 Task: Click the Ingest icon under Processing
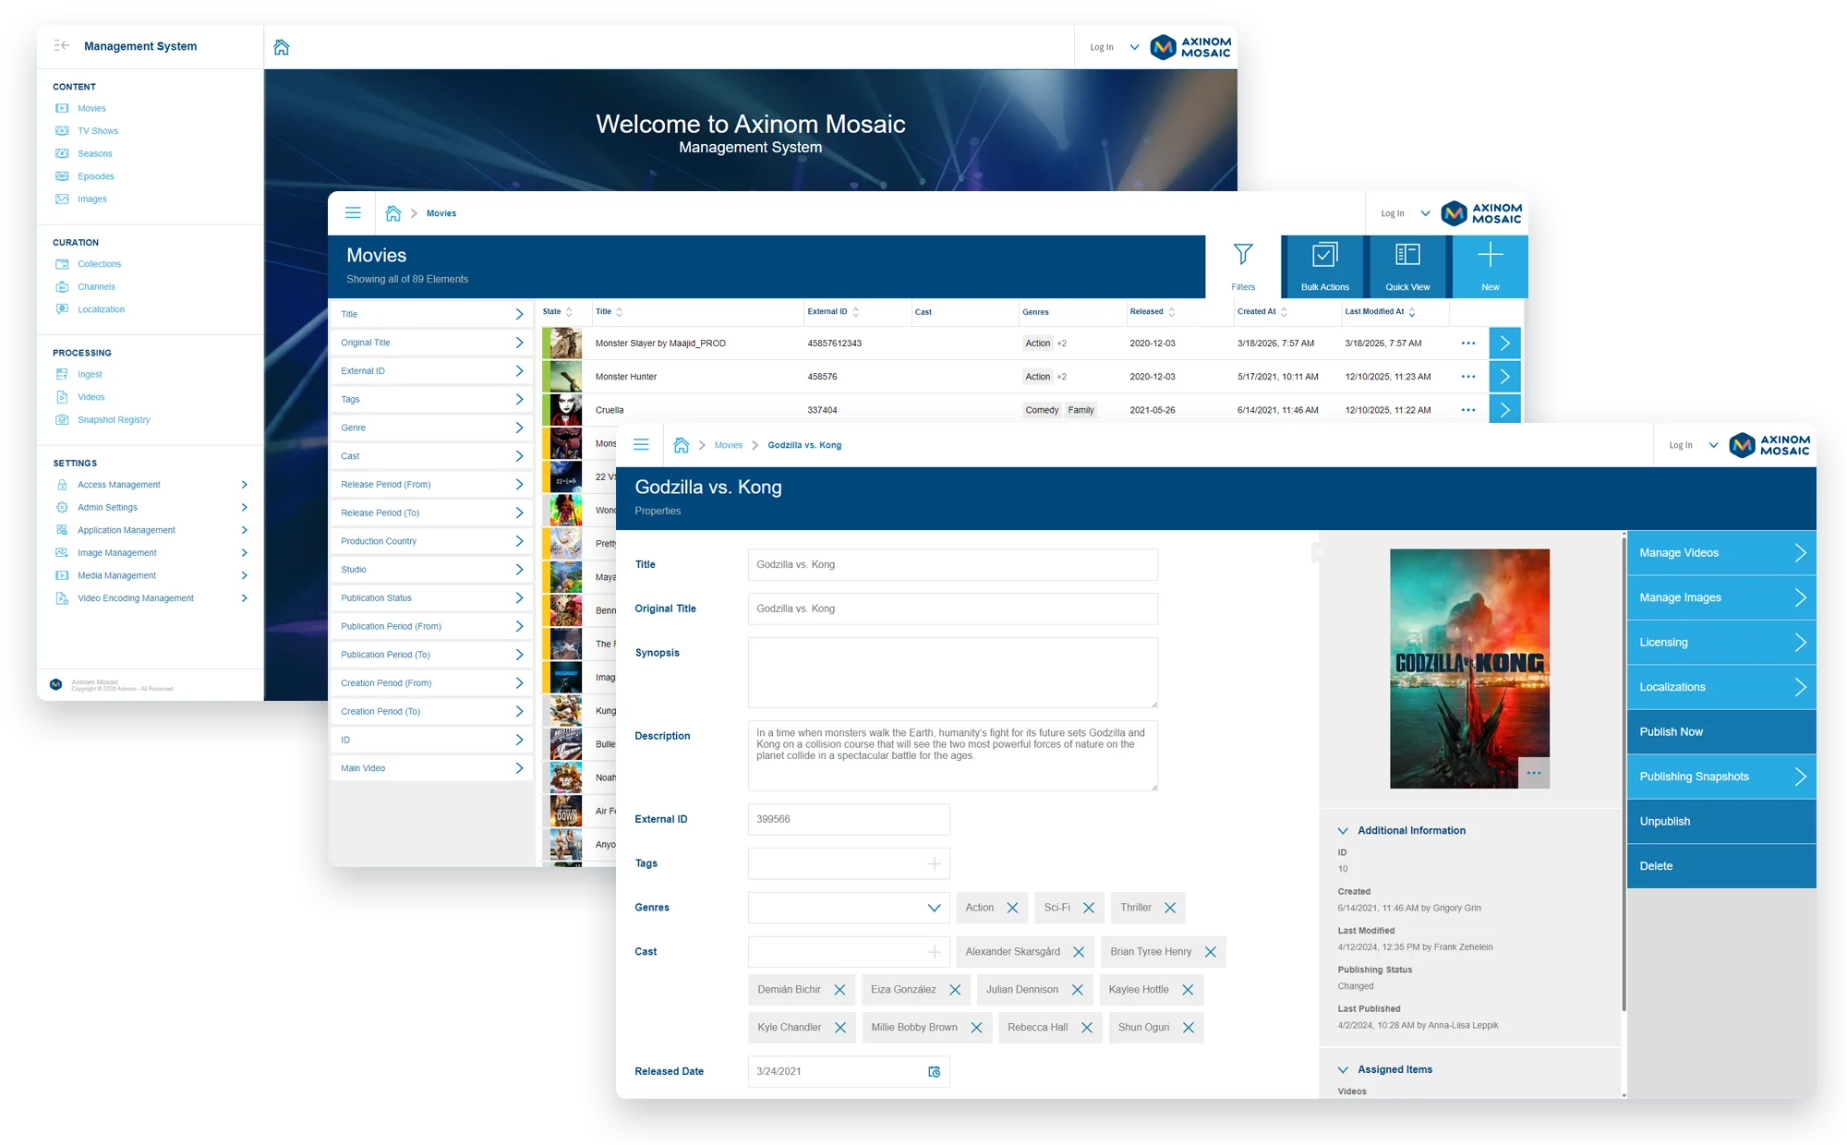point(62,374)
